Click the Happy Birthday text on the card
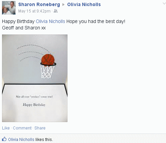Viewport: 166px width, 143px height. (x=34, y=105)
